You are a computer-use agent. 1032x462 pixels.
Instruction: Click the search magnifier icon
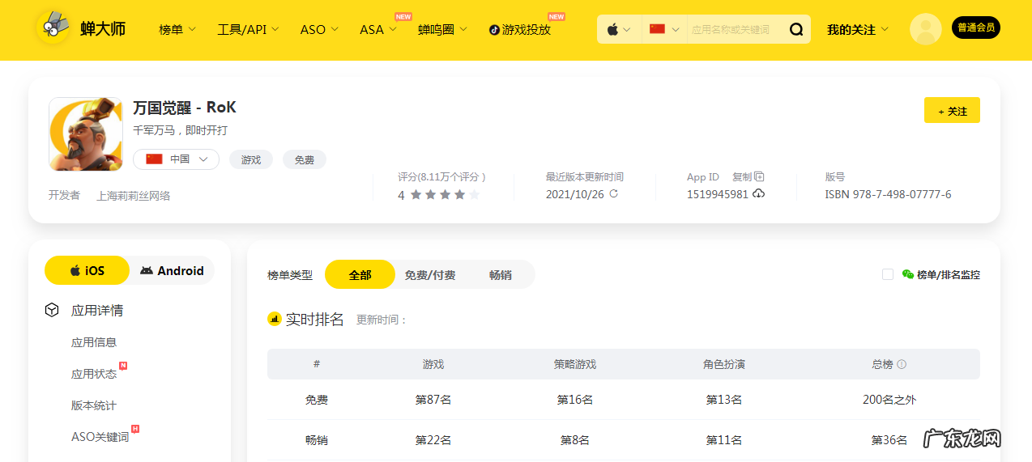tap(796, 30)
